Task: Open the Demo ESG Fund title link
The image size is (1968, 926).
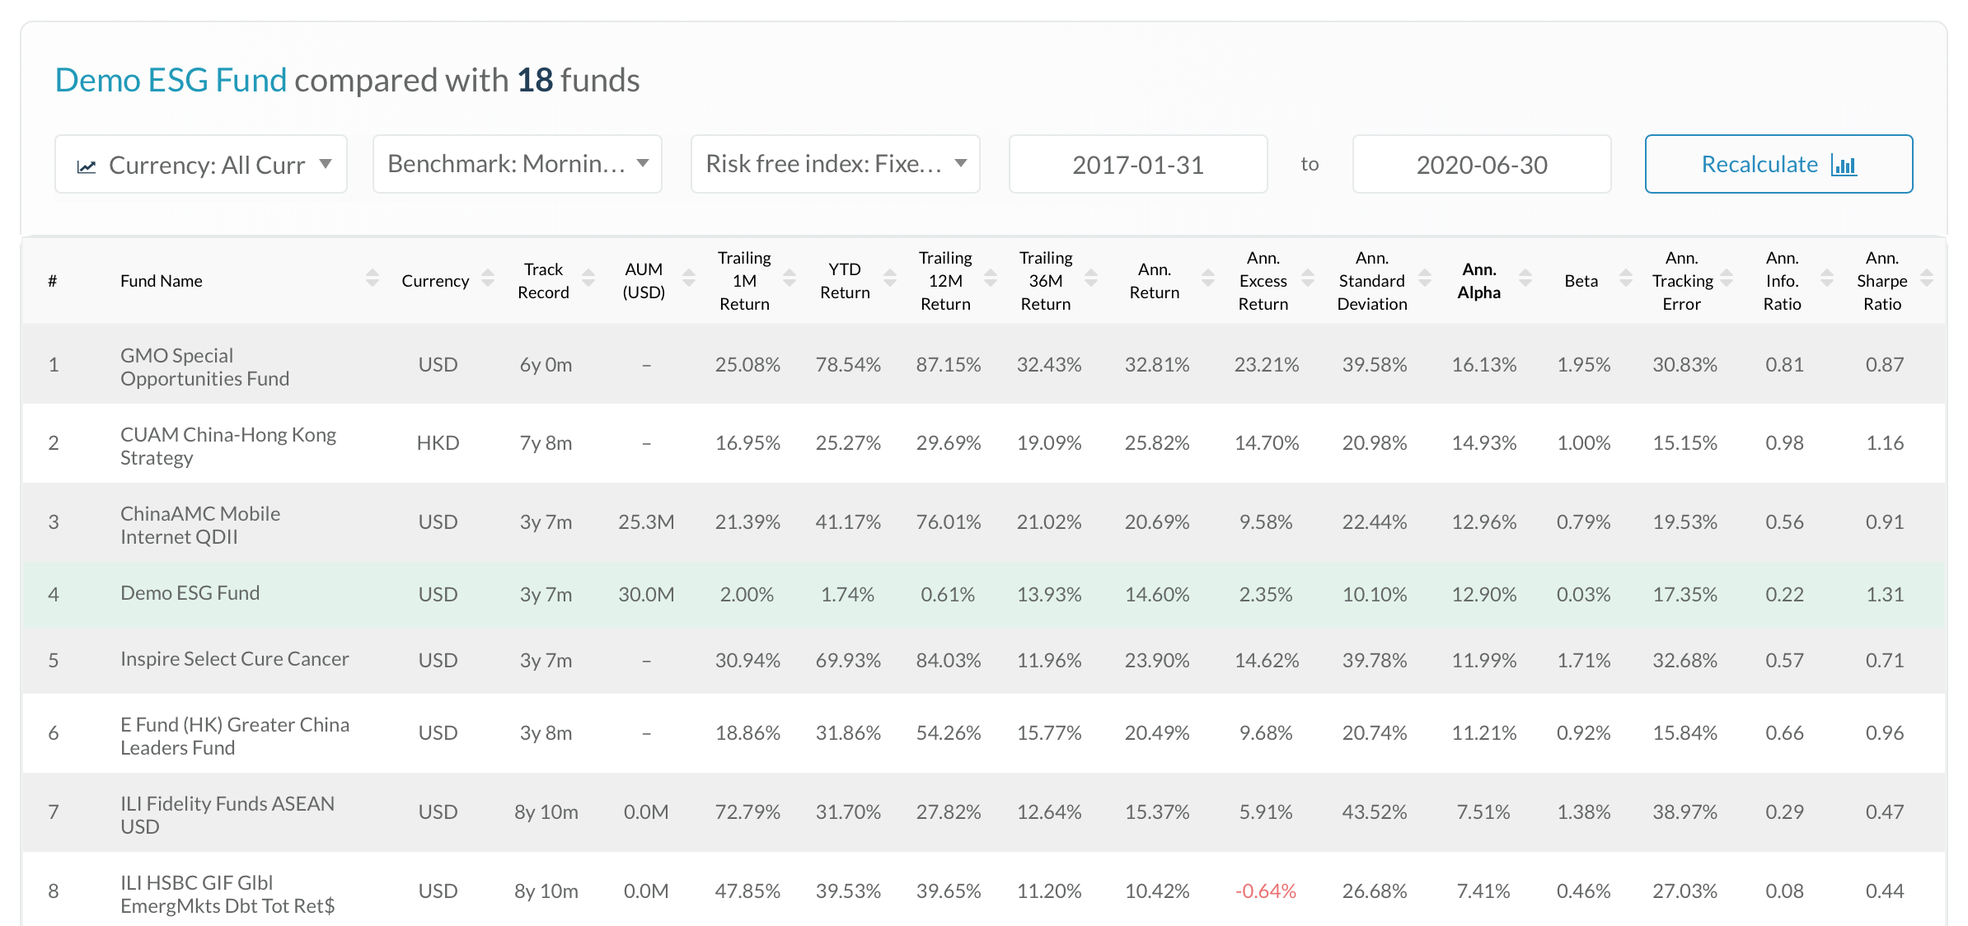Action: 171,81
